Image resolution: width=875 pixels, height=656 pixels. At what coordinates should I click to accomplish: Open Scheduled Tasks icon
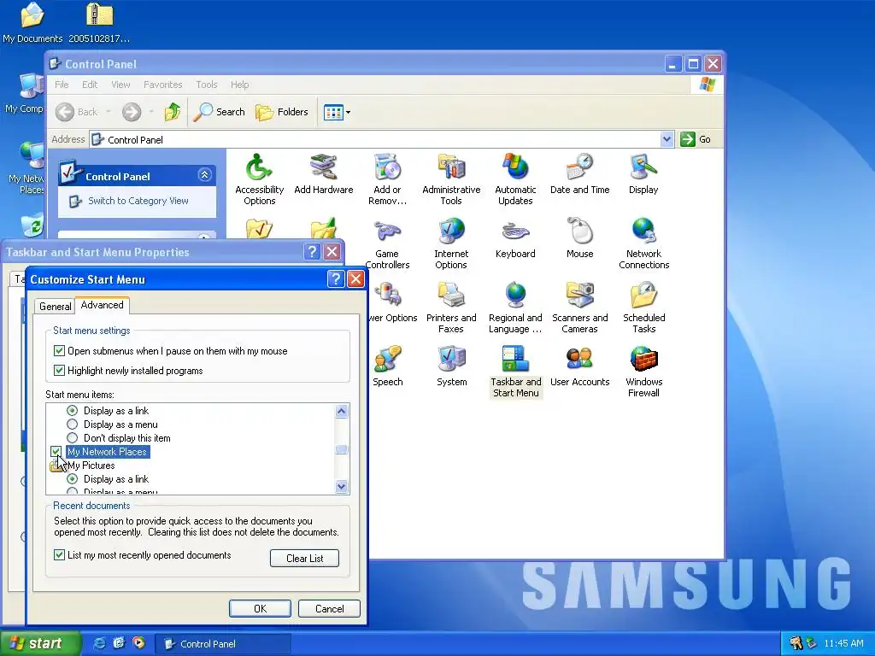pyautogui.click(x=643, y=307)
